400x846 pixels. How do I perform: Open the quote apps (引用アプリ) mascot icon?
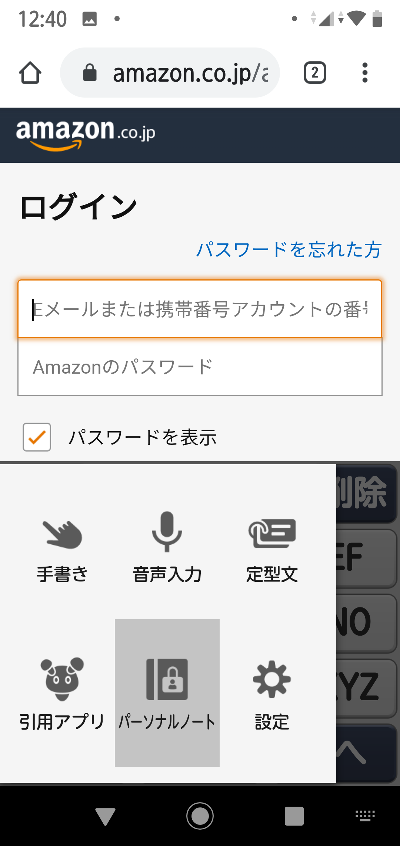[62, 679]
